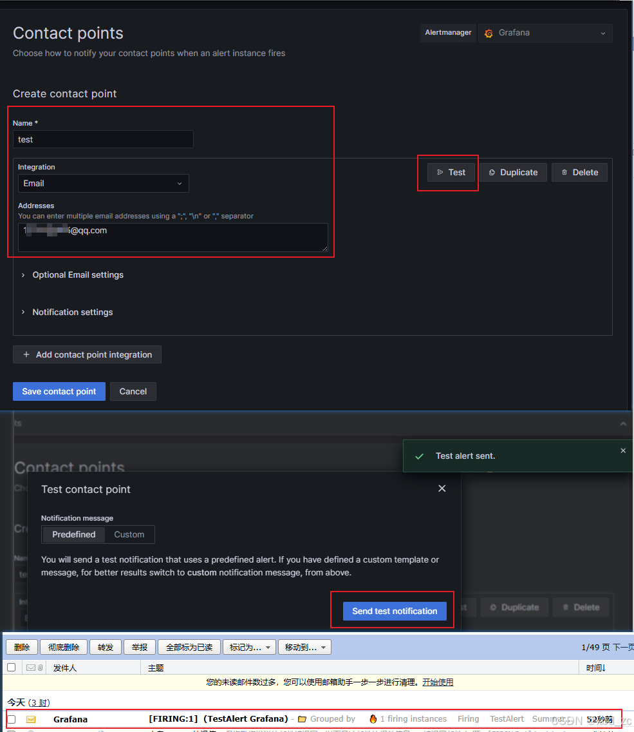
Task: Select the Predefined notification message tab
Action: point(73,535)
